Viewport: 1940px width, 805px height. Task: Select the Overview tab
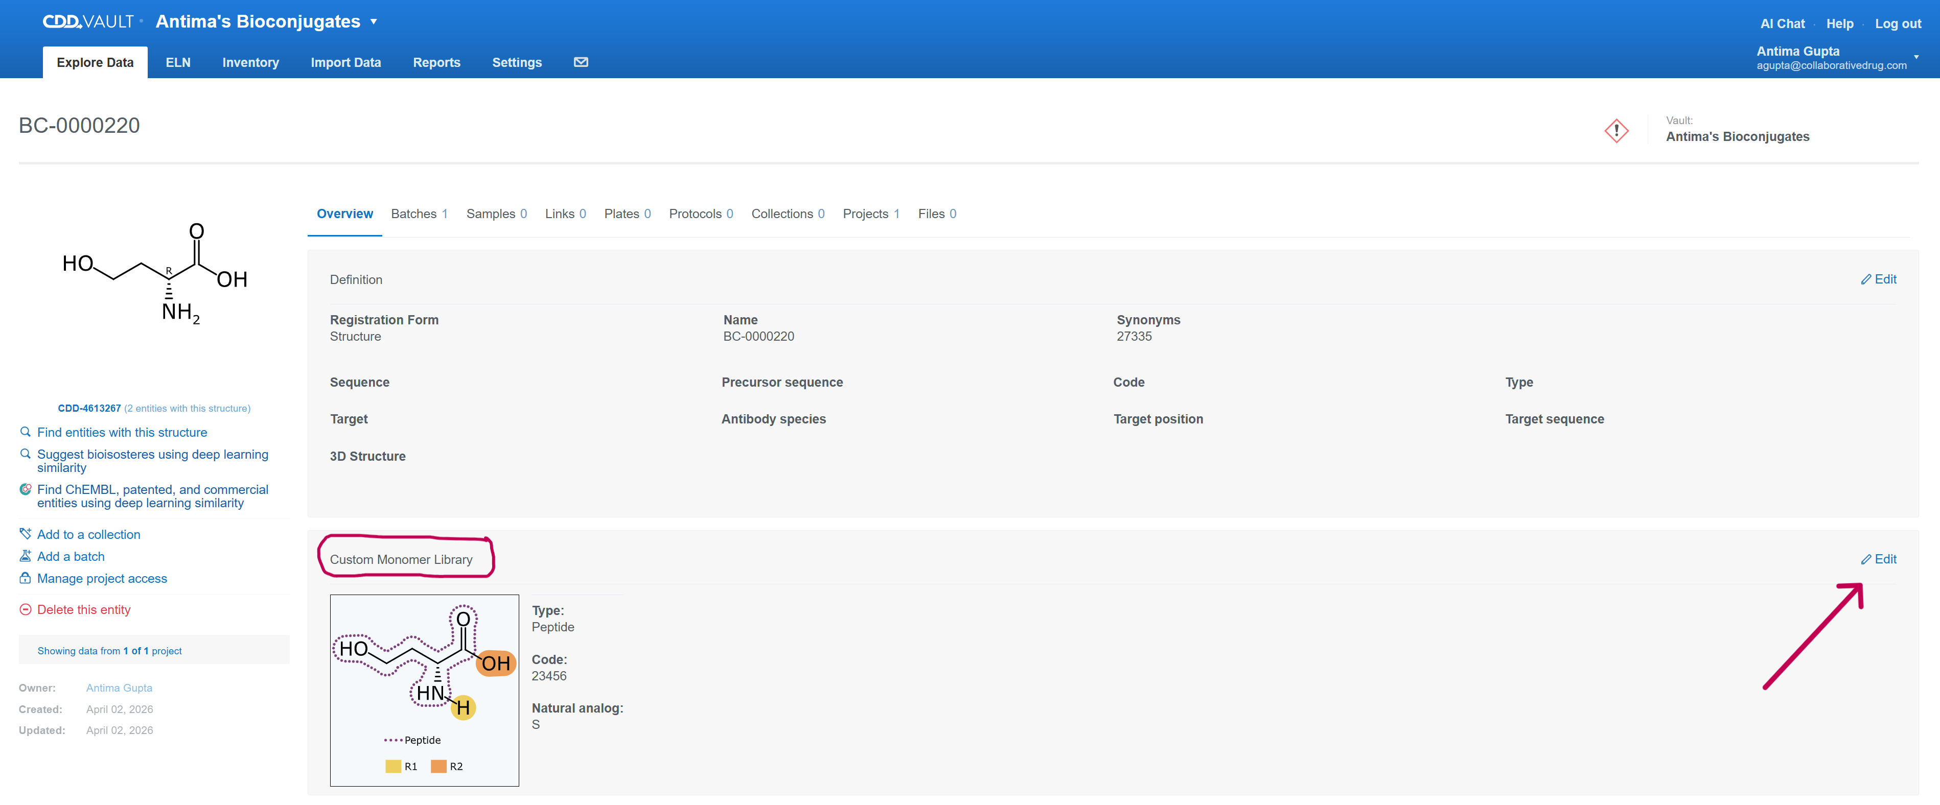344,214
